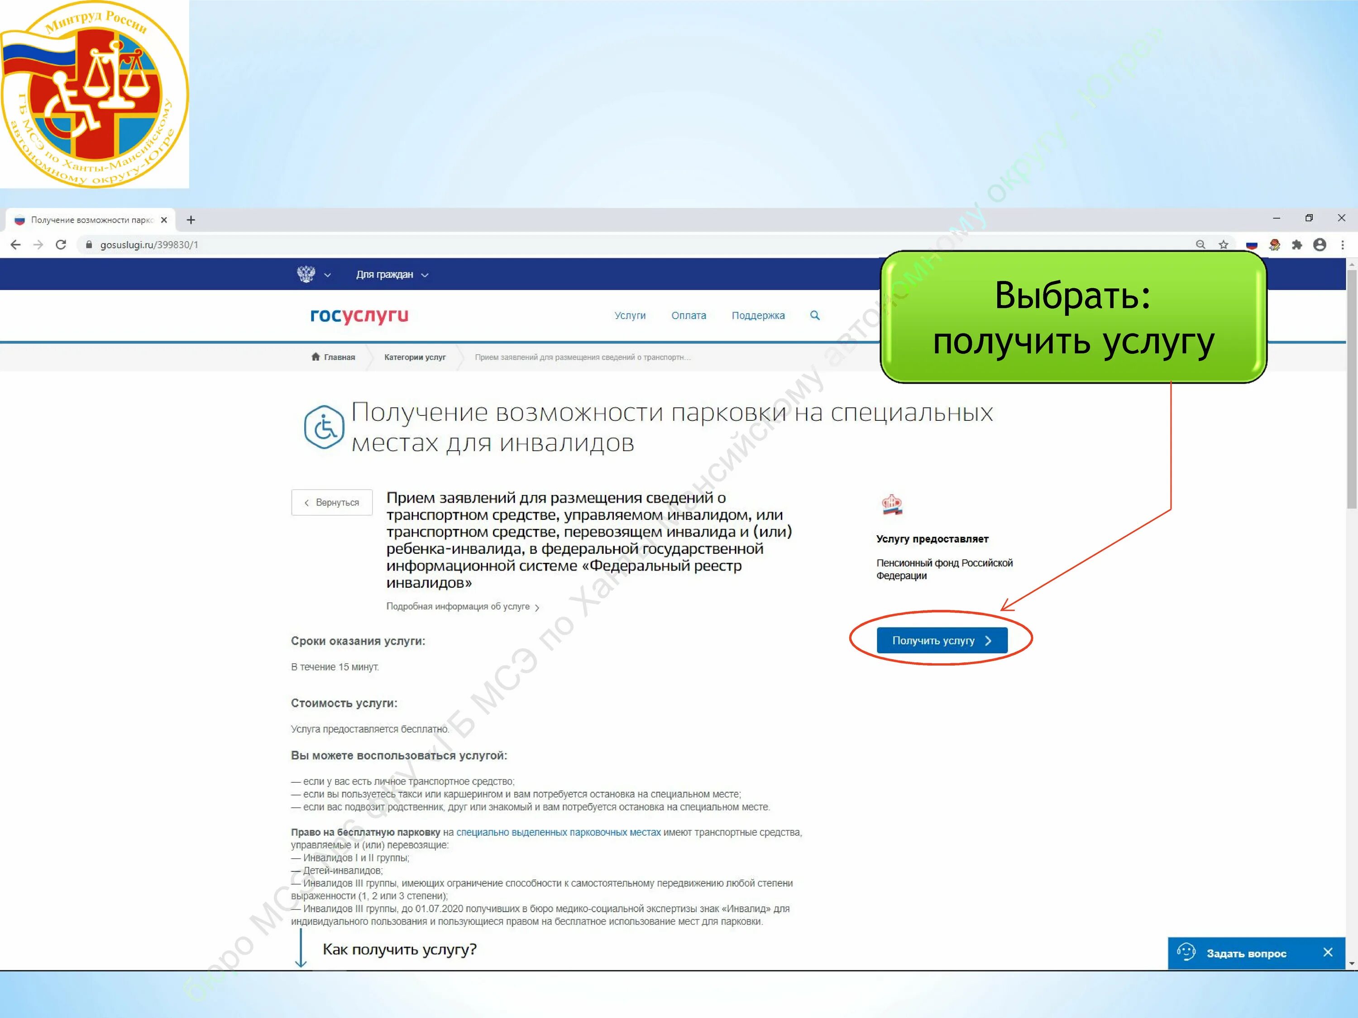Click the Russian flag extension icon
The width and height of the screenshot is (1358, 1018).
(x=1252, y=245)
